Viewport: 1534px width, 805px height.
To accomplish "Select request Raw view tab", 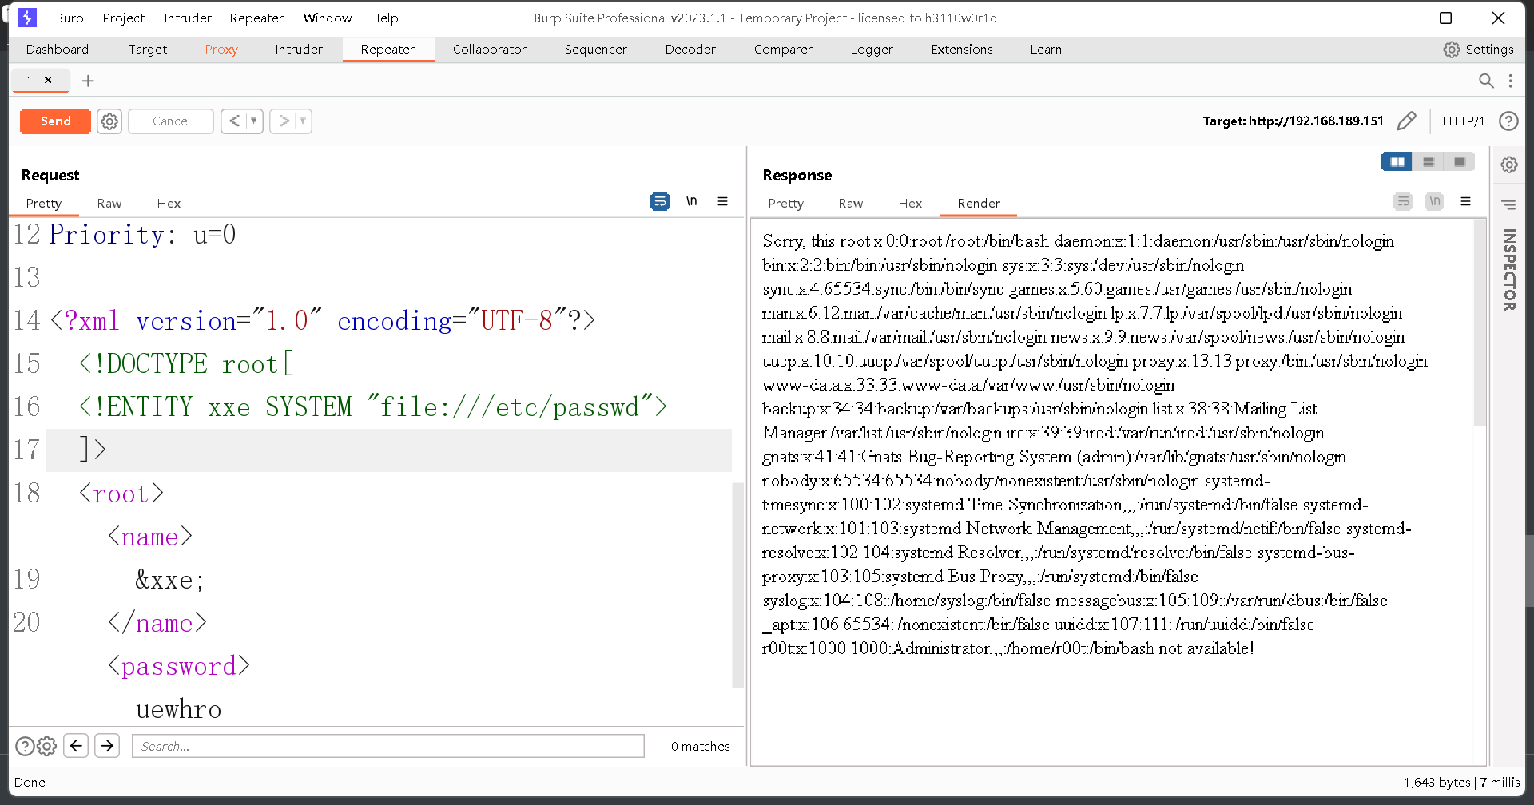I will pos(109,204).
